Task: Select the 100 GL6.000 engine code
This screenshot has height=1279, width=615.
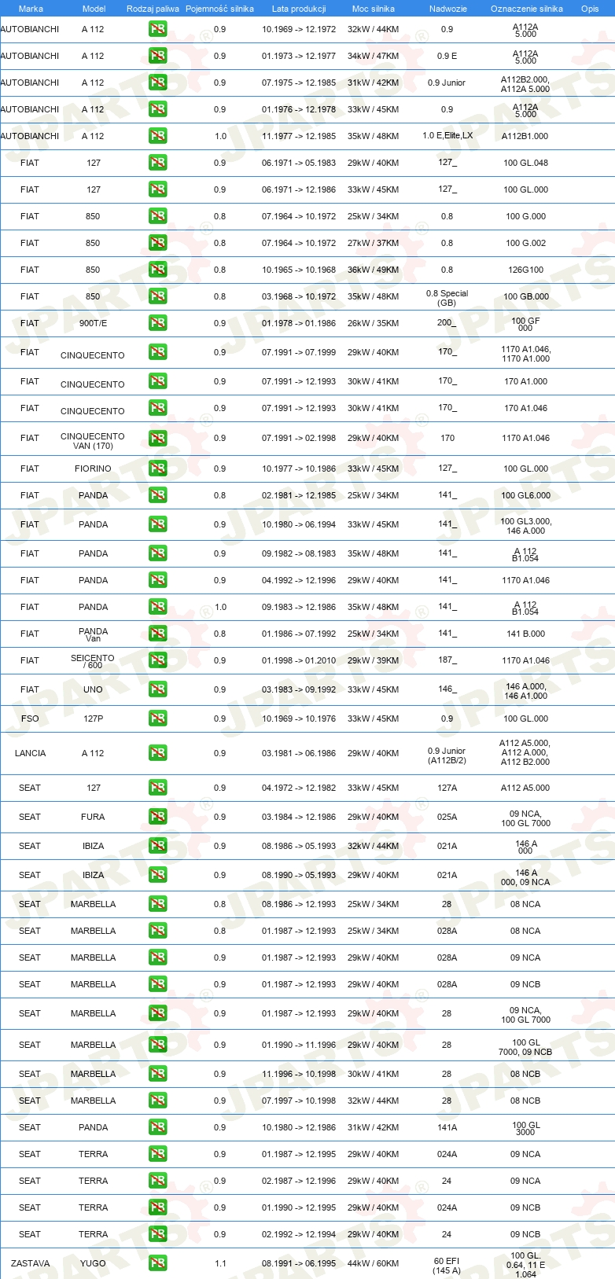Action: pyautogui.click(x=525, y=495)
